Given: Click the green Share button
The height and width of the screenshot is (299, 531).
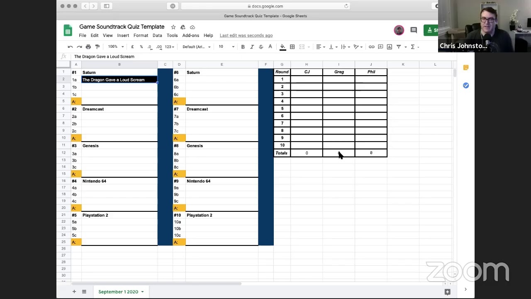Looking at the screenshot, I should coord(431,30).
